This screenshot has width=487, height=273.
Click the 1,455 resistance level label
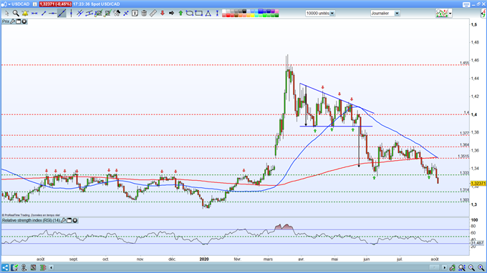click(x=464, y=63)
